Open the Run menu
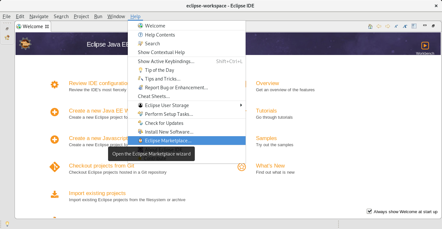This screenshot has width=442, height=229. coord(98,16)
